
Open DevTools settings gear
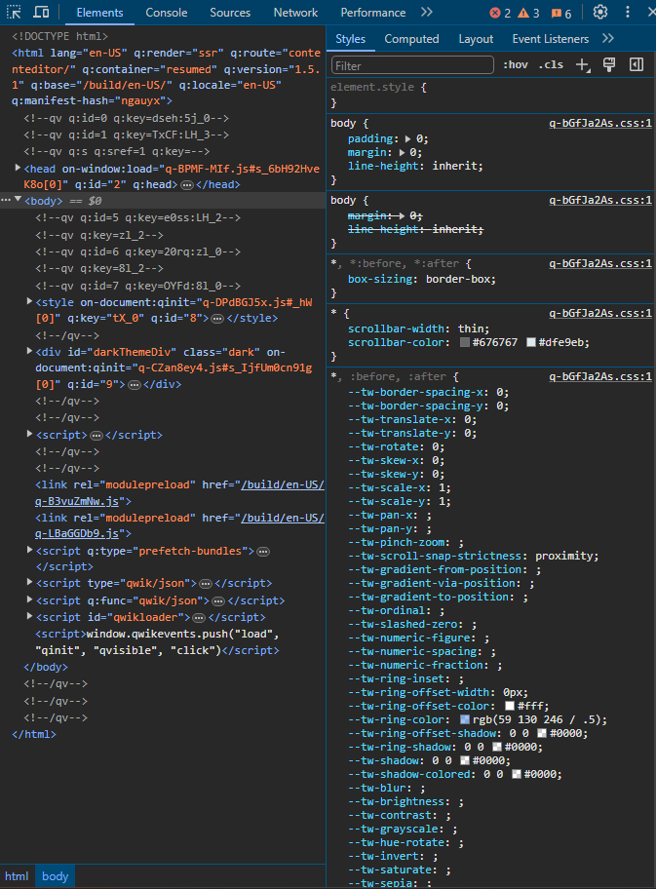(600, 12)
